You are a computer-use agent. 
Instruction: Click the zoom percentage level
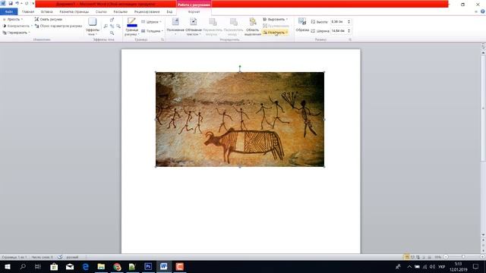[437, 257]
